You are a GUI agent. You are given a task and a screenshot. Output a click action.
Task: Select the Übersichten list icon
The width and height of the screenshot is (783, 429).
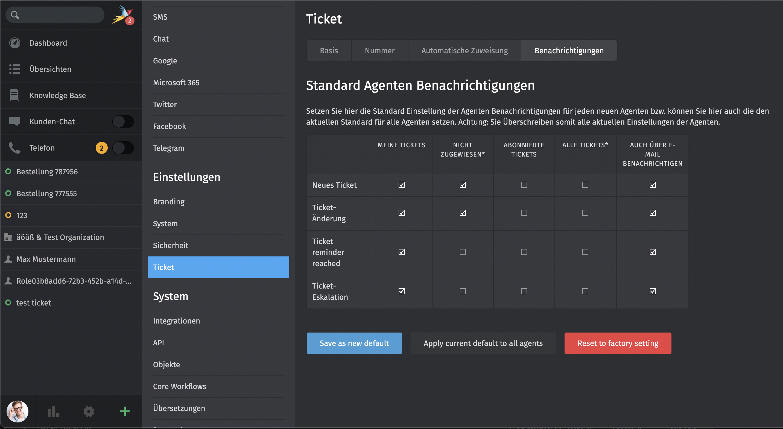[x=14, y=69]
